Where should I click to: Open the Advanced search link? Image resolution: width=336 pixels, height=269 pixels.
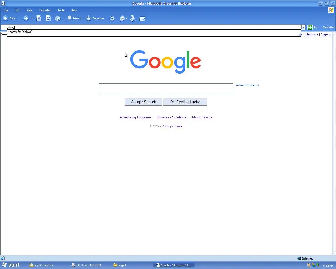click(247, 85)
